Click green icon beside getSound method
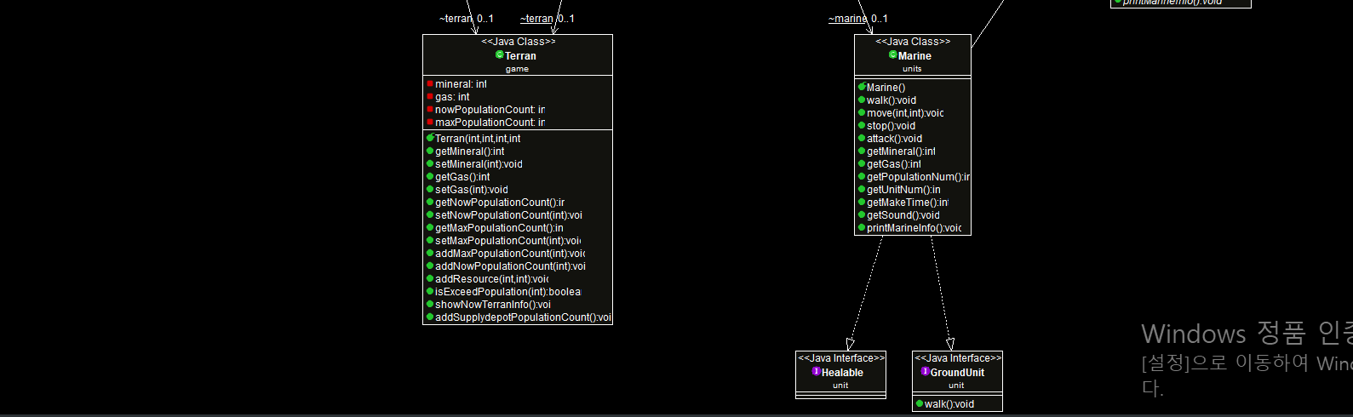 click(x=862, y=215)
